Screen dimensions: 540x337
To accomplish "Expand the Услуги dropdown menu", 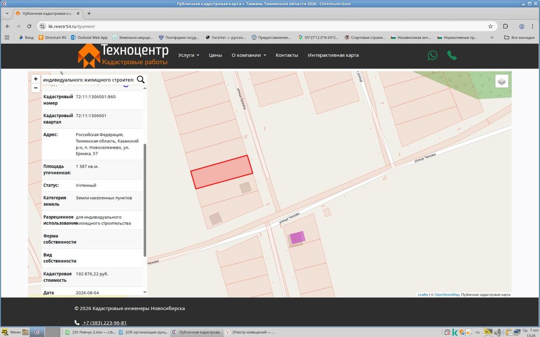I will point(189,55).
